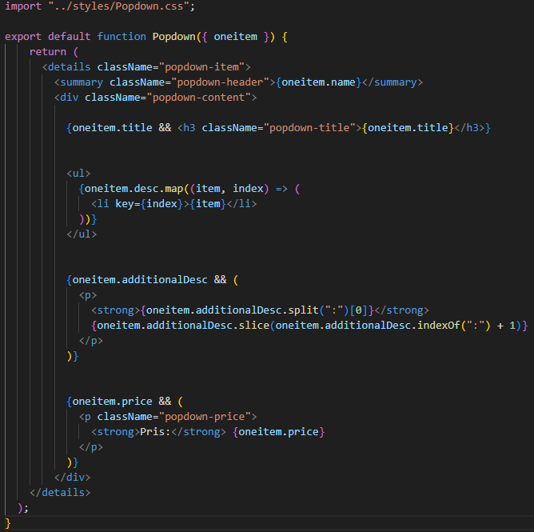The width and height of the screenshot is (534, 532).
Task: Click the "indexOf" method call
Action: 439,326
